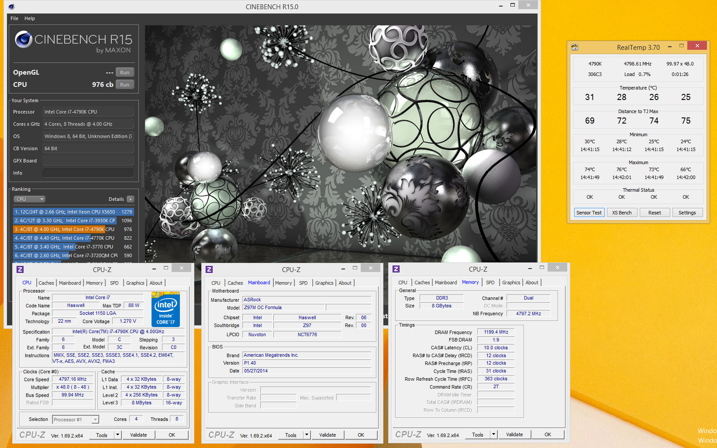717x448 pixels.
Task: Click RealTemp clock reading 4798.61 MHz
Action: [638, 64]
